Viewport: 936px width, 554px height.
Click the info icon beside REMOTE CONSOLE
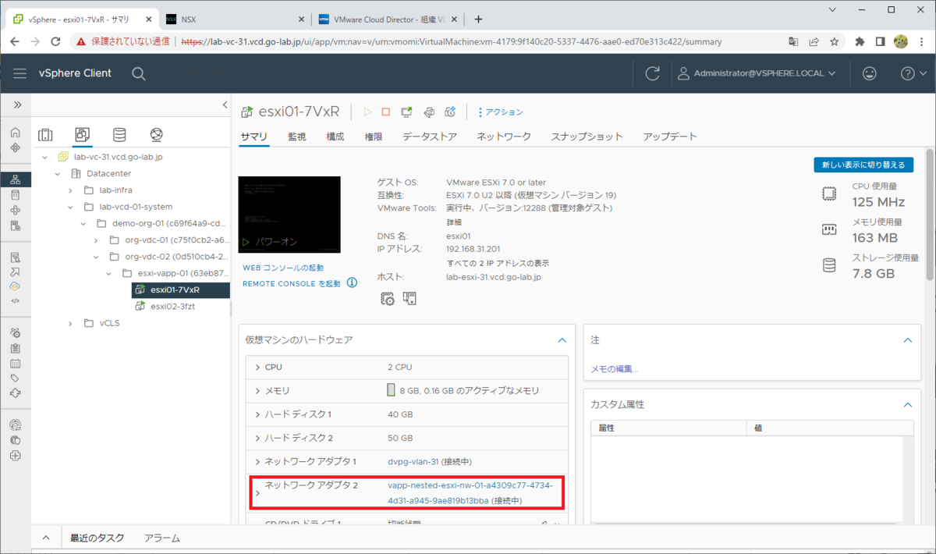tap(352, 283)
